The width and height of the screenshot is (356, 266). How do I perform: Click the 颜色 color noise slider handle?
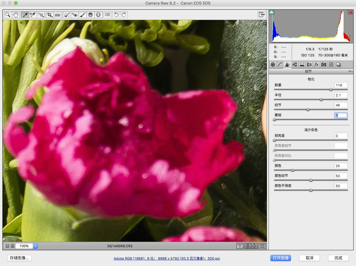point(293,170)
